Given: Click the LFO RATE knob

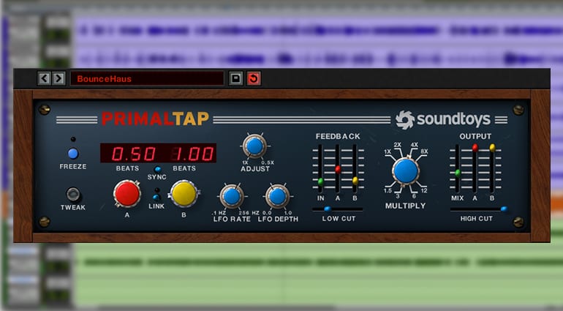Looking at the screenshot, I should coord(232,196).
